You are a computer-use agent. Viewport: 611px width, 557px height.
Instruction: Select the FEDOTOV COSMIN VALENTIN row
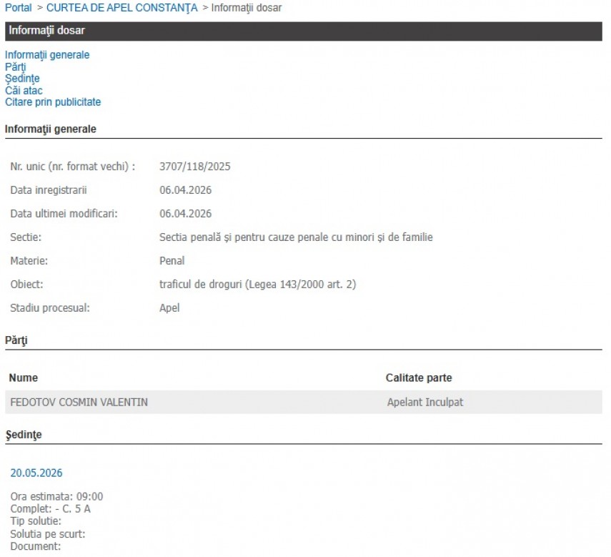click(x=79, y=402)
